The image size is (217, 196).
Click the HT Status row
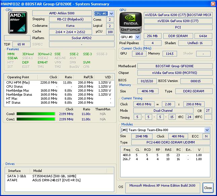pyautogui.click(x=59, y=102)
